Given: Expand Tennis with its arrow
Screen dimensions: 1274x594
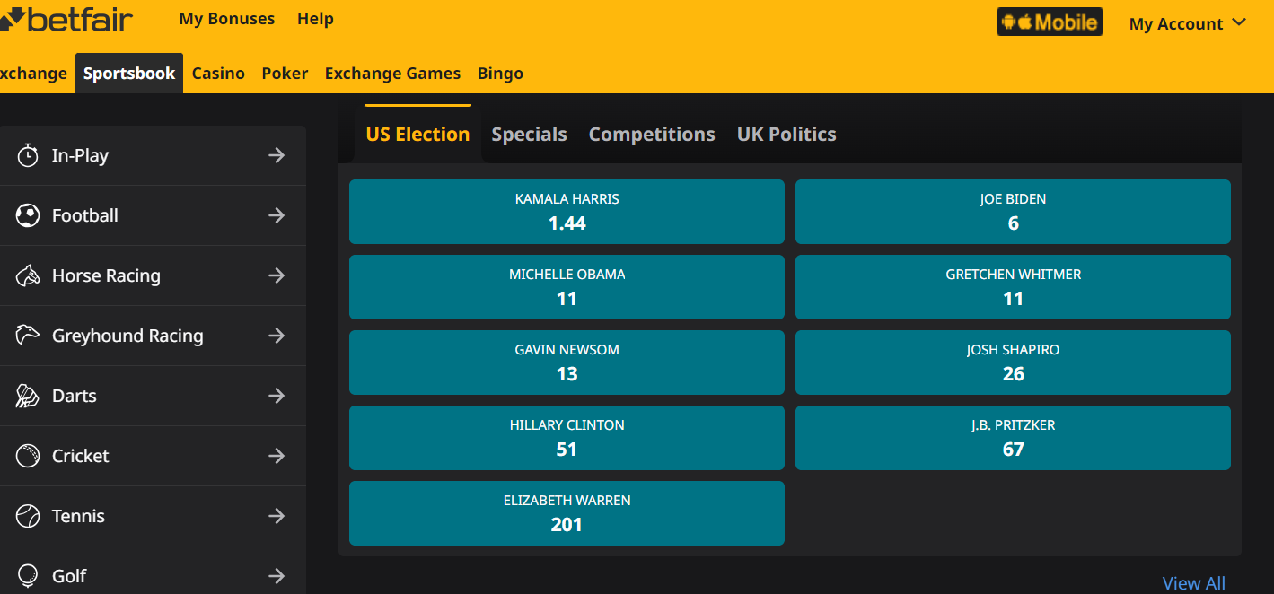Looking at the screenshot, I should click(x=277, y=516).
